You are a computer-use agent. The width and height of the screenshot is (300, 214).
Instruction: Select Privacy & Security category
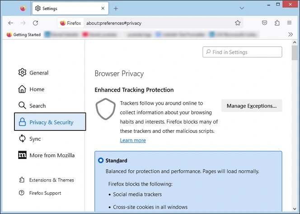50,122
